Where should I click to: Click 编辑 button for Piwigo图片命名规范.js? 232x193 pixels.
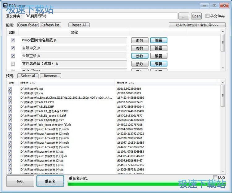[159, 40]
